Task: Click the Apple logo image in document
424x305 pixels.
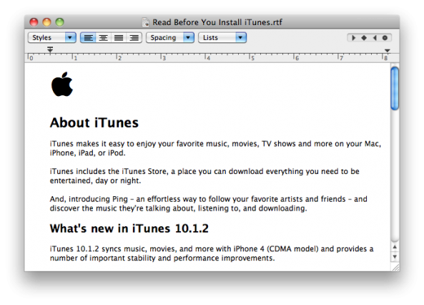Action: click(62, 84)
